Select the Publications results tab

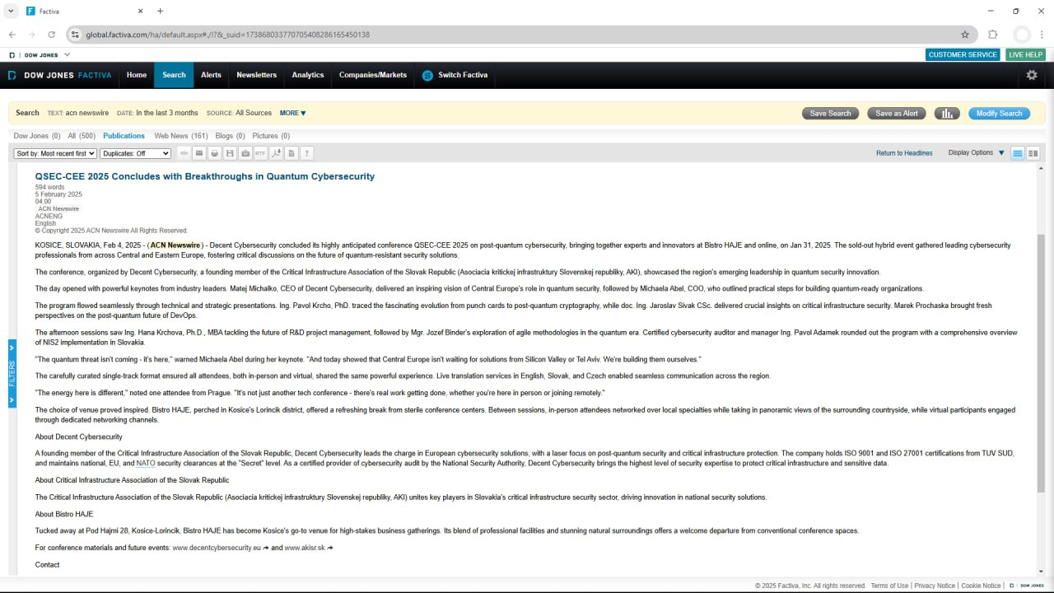(124, 136)
